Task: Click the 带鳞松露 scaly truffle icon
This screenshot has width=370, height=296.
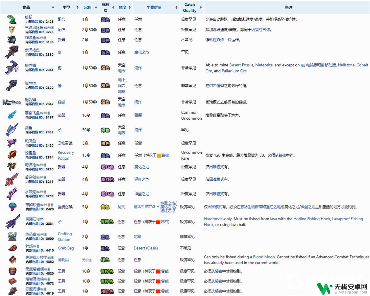Action: (13, 207)
